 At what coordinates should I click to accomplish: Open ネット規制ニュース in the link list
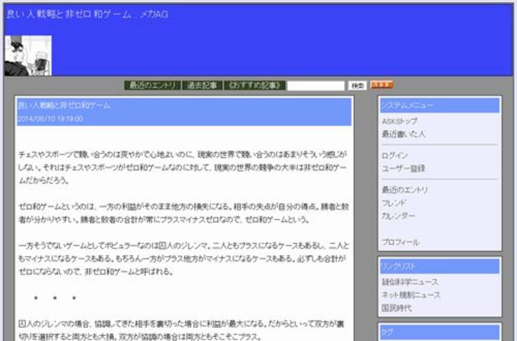click(x=411, y=295)
